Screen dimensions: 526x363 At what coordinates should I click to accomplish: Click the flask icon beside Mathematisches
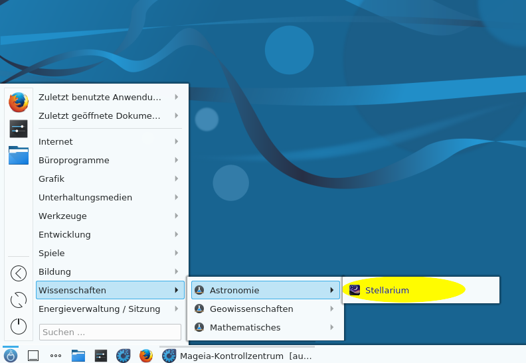[x=199, y=327]
